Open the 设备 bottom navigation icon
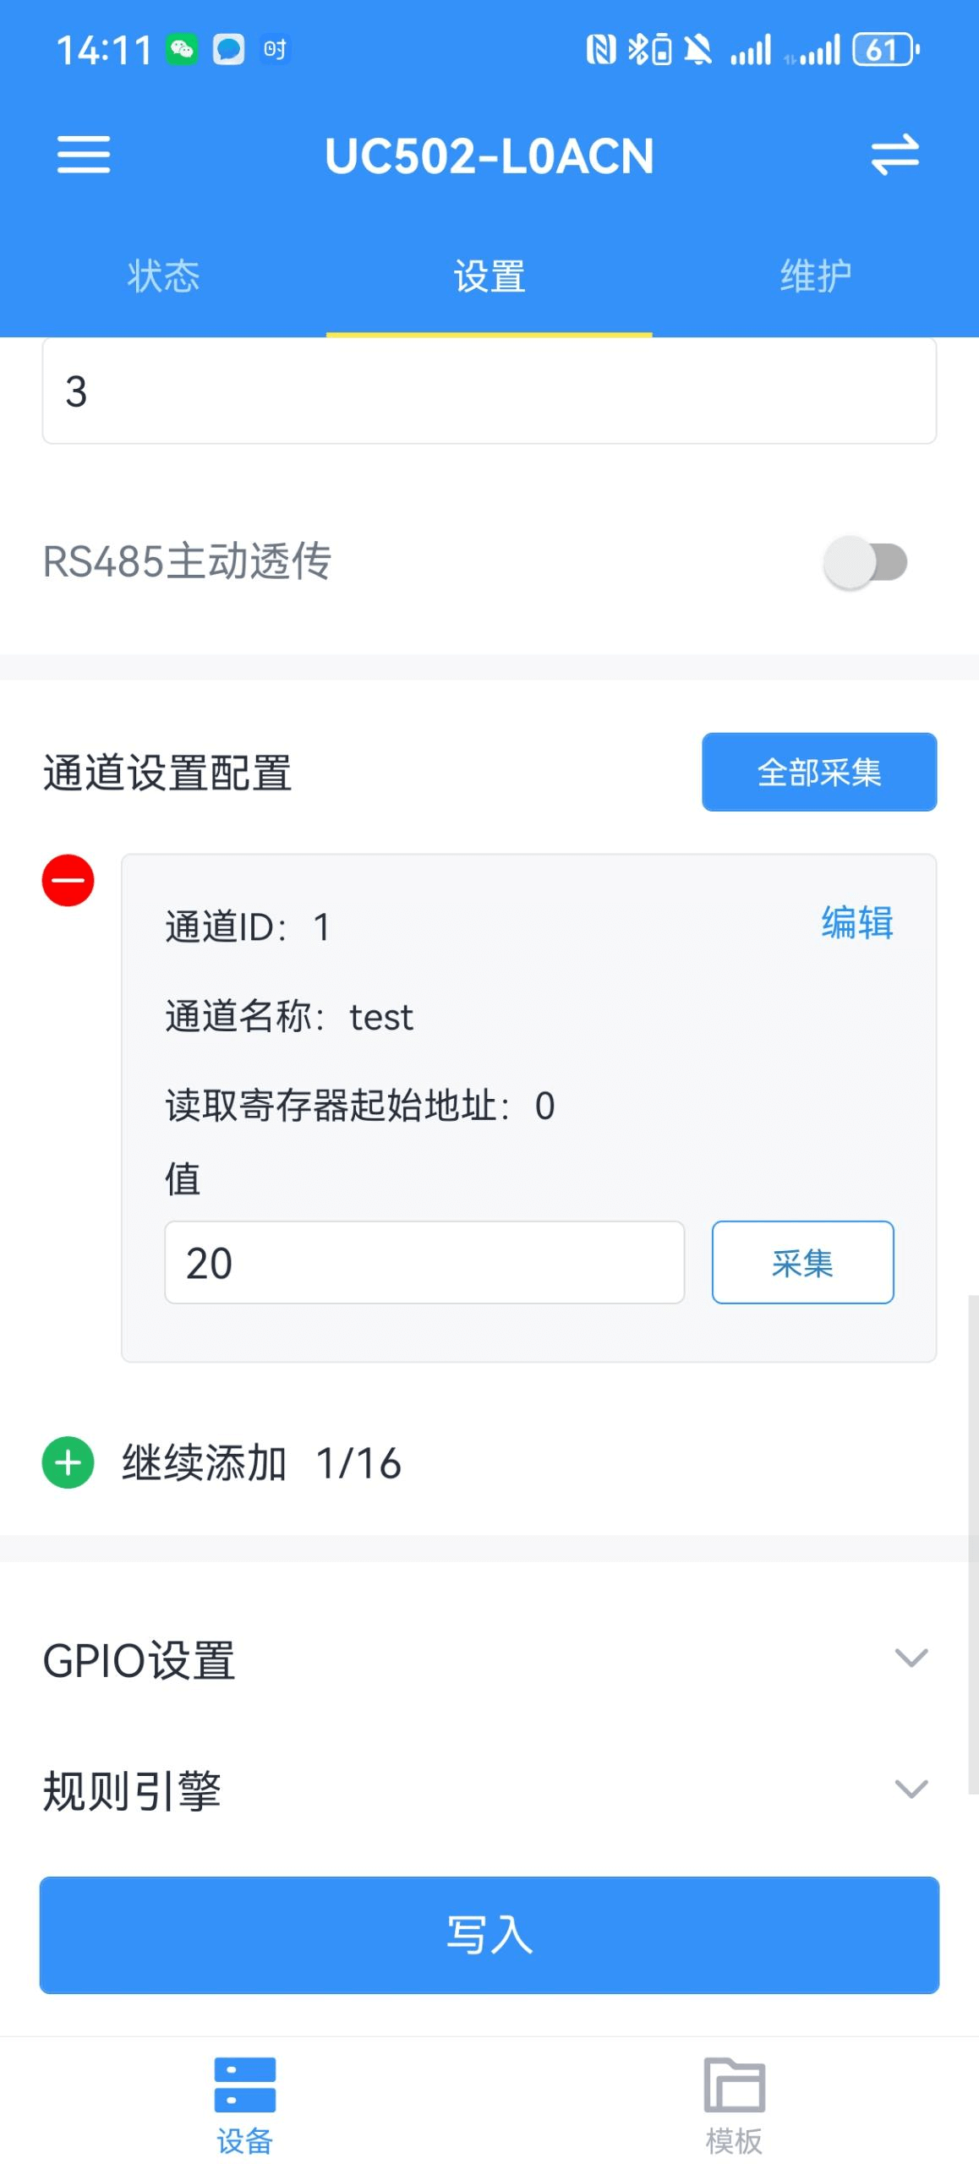Screen dimensions: 979x2164 pyautogui.click(x=244, y=2085)
